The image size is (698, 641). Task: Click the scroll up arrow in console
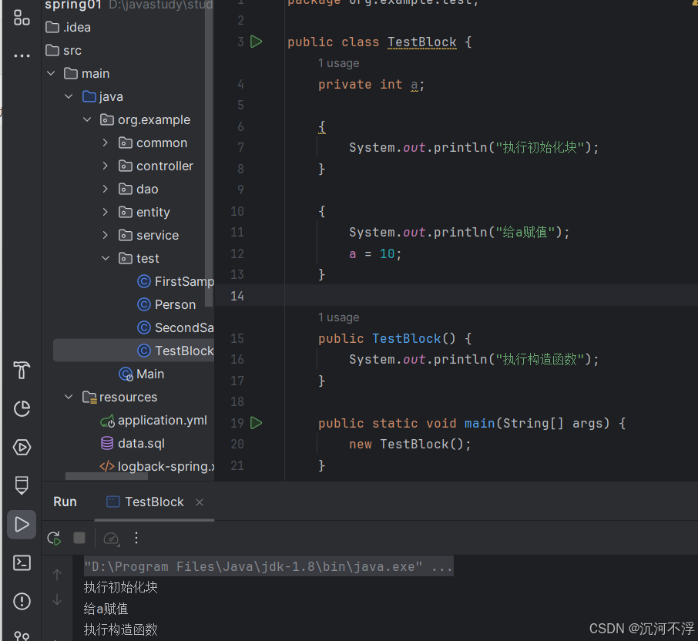click(x=57, y=575)
